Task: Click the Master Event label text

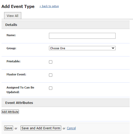Action: point(16,74)
